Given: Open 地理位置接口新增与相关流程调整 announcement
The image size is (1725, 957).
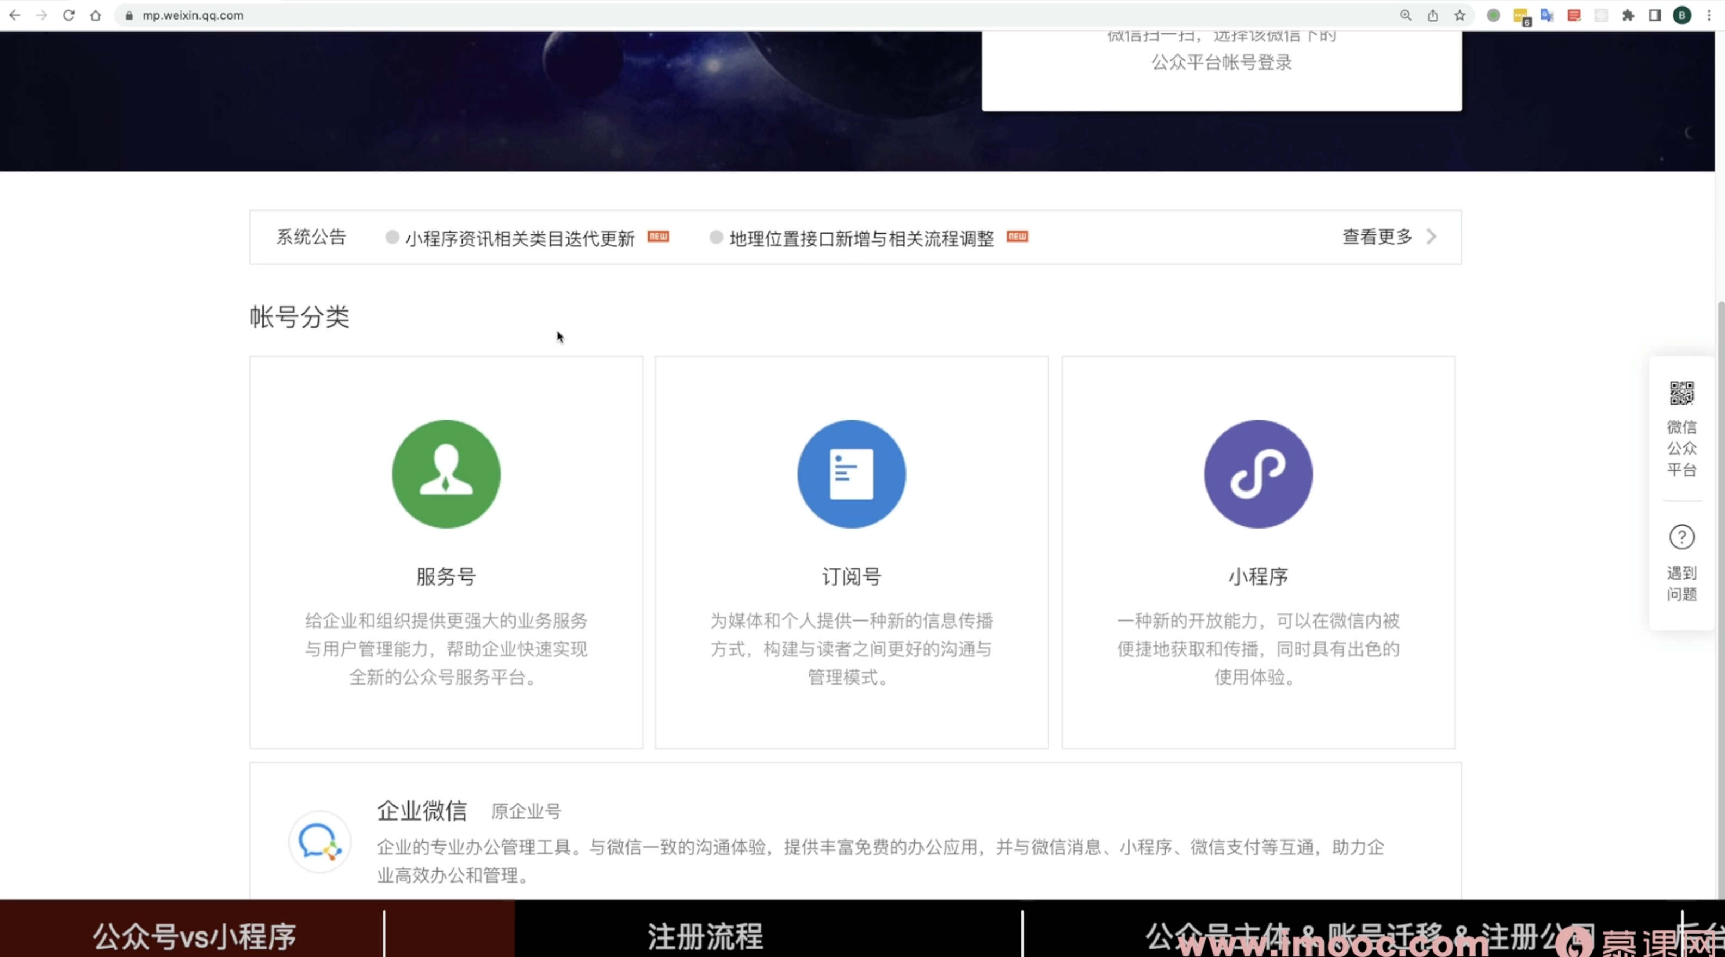Looking at the screenshot, I should pos(861,238).
